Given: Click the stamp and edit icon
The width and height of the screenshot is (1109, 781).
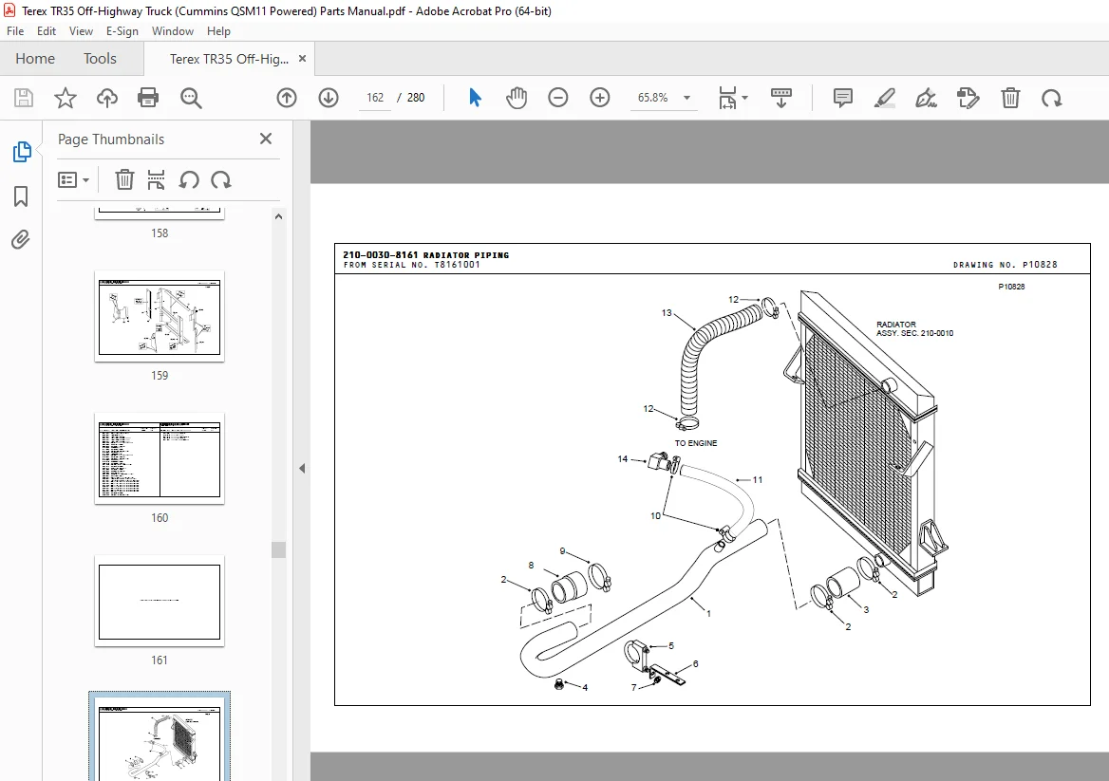Looking at the screenshot, I should coord(968,98).
